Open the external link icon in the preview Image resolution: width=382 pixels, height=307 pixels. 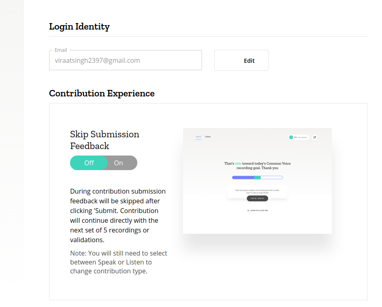coord(315,137)
